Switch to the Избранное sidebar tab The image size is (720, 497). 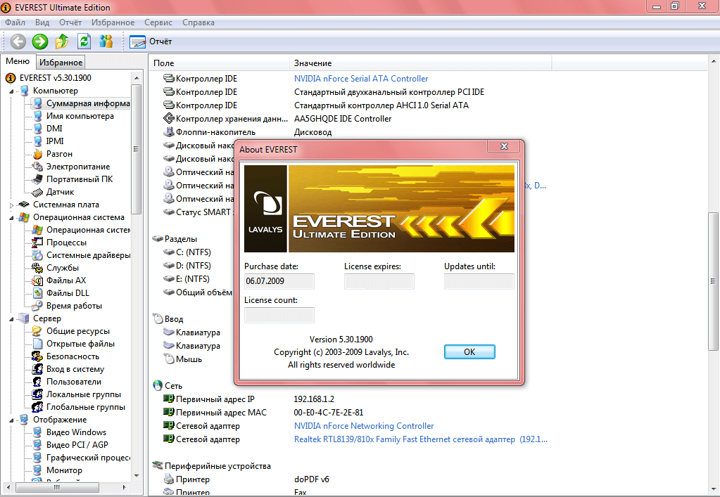pos(61,63)
